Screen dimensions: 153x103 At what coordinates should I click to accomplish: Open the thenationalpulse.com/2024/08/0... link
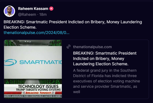tap(37, 33)
